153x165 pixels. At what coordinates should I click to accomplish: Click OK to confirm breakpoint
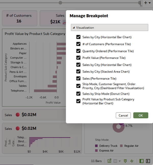coord(141,115)
